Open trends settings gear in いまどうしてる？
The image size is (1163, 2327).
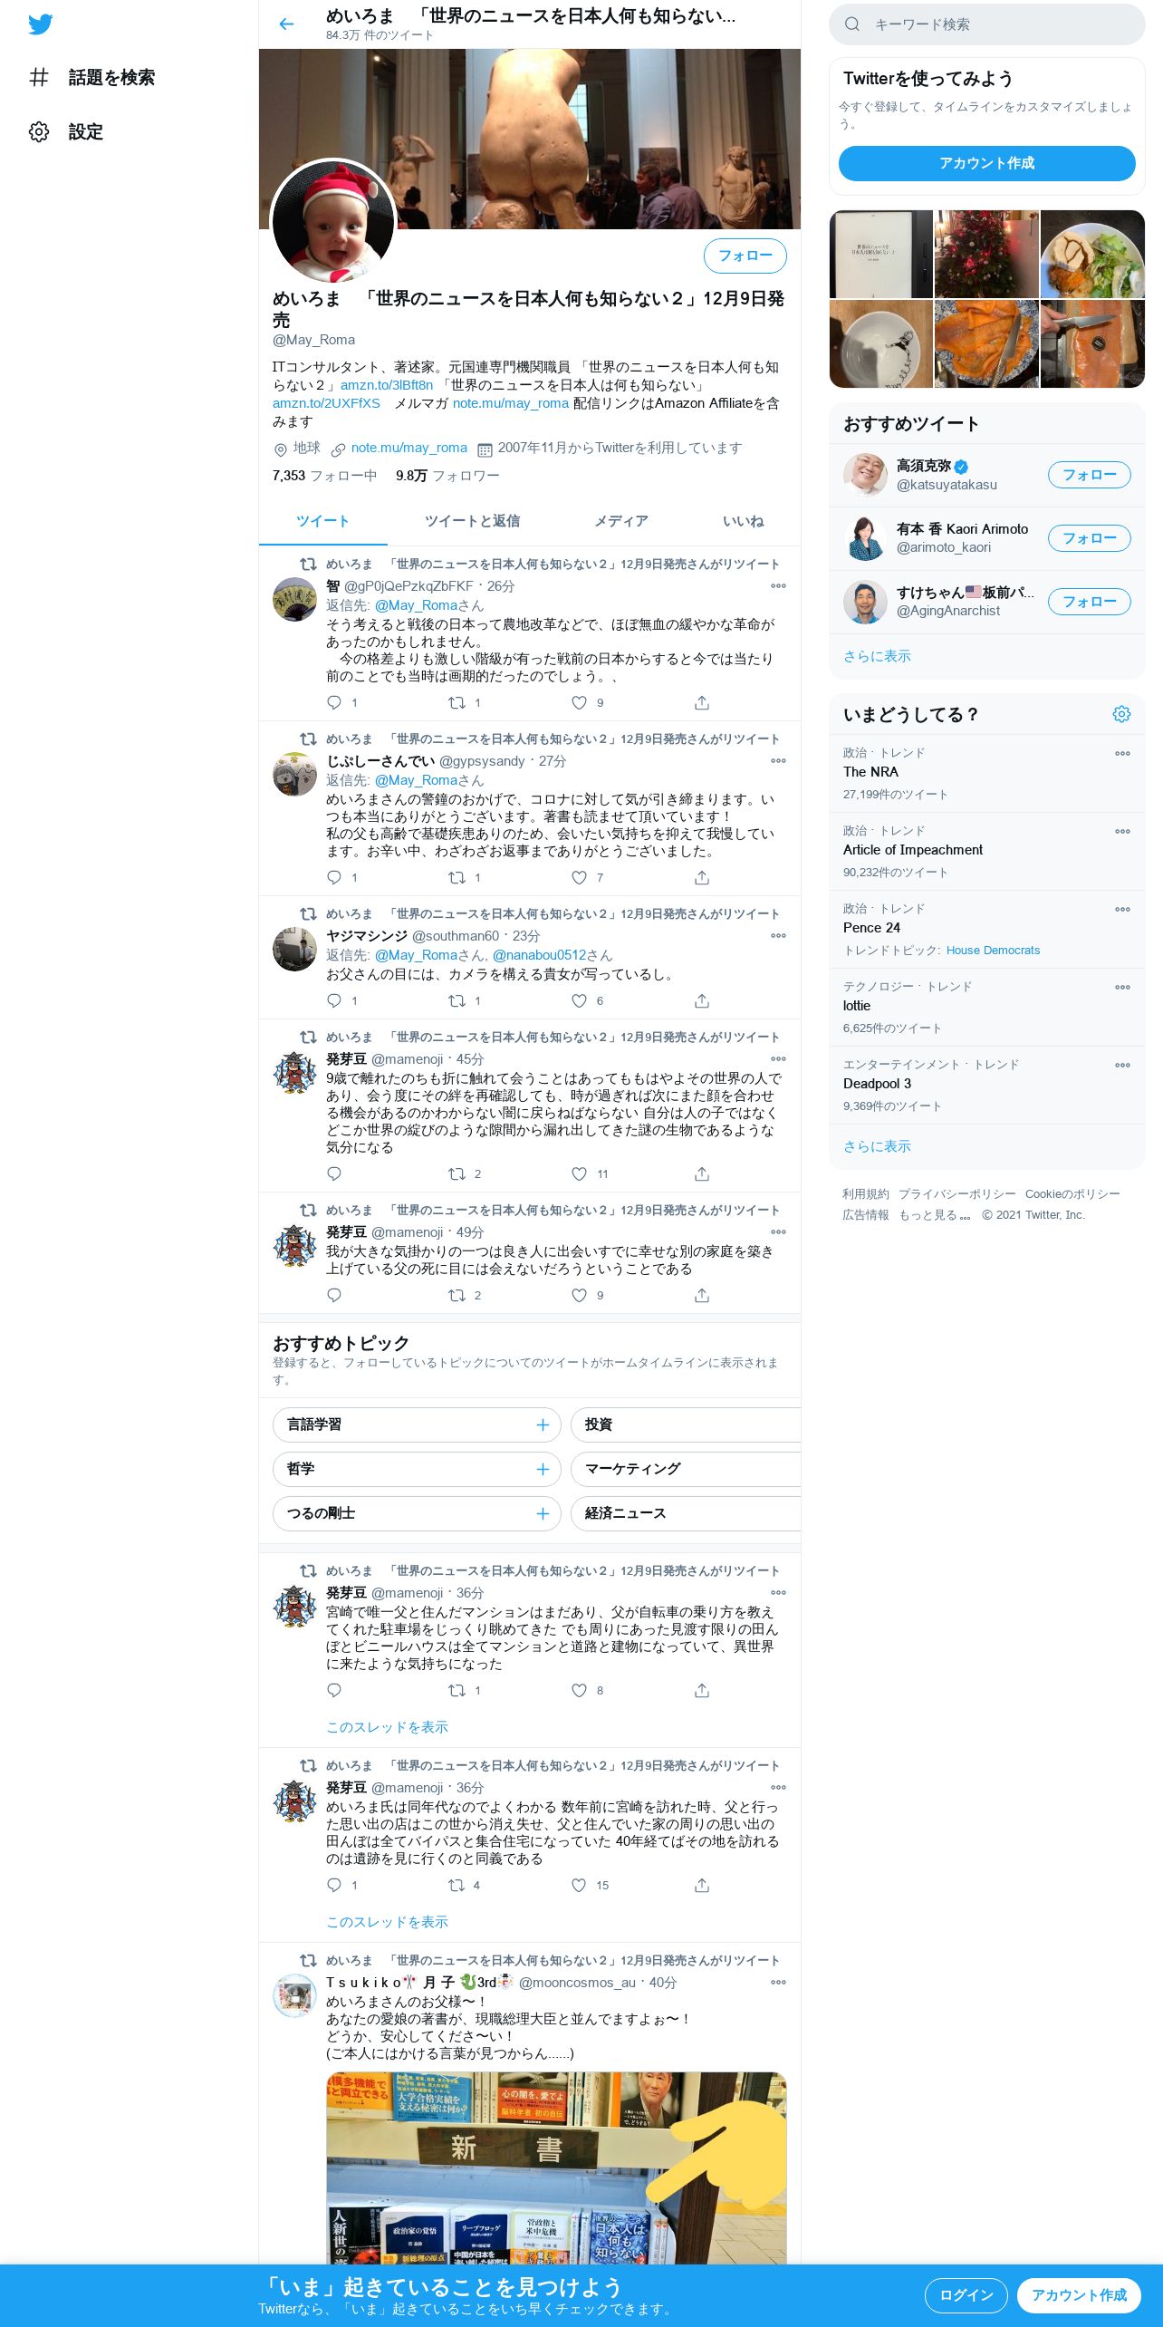tap(1121, 714)
